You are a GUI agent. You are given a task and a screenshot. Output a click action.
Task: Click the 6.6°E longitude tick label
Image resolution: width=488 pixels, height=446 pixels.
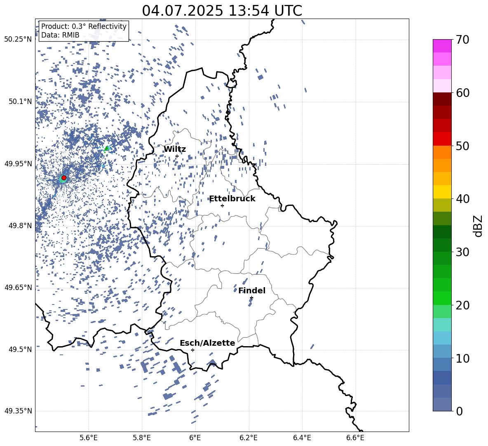tap(355, 438)
